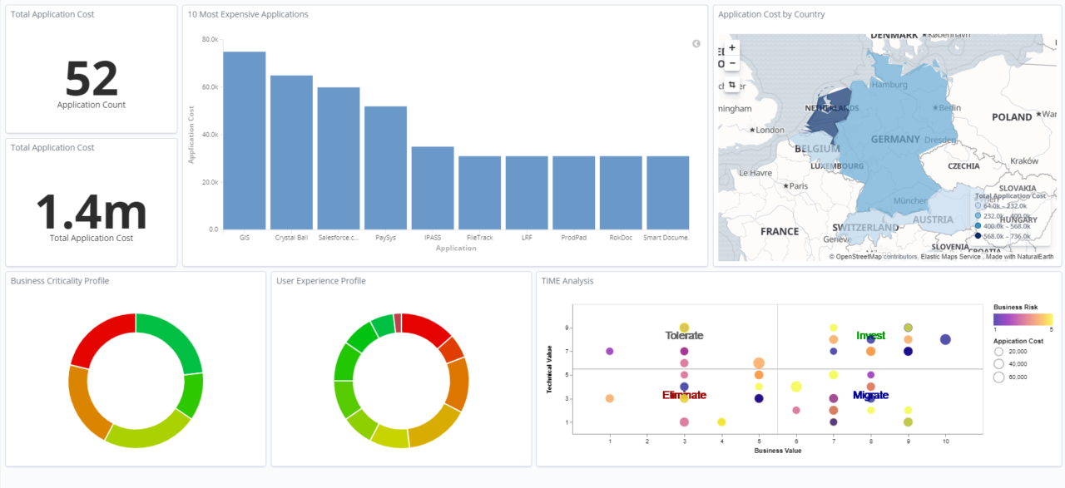Click the 40,000 cost legend circle
1065x488 pixels.
point(998,364)
